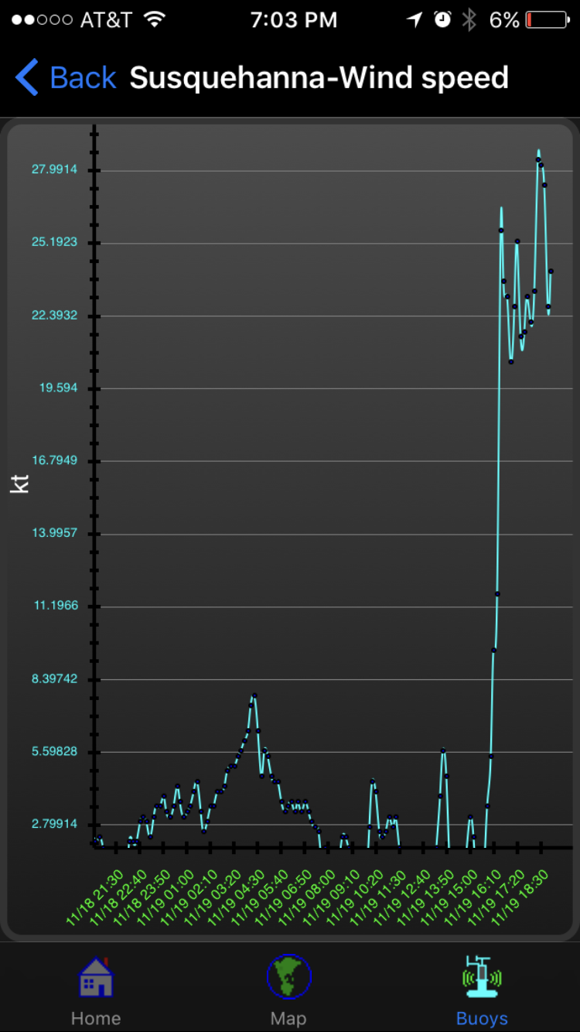Image resolution: width=580 pixels, height=1032 pixels.
Task: Select the Map globe icon
Action: pyautogui.click(x=288, y=977)
